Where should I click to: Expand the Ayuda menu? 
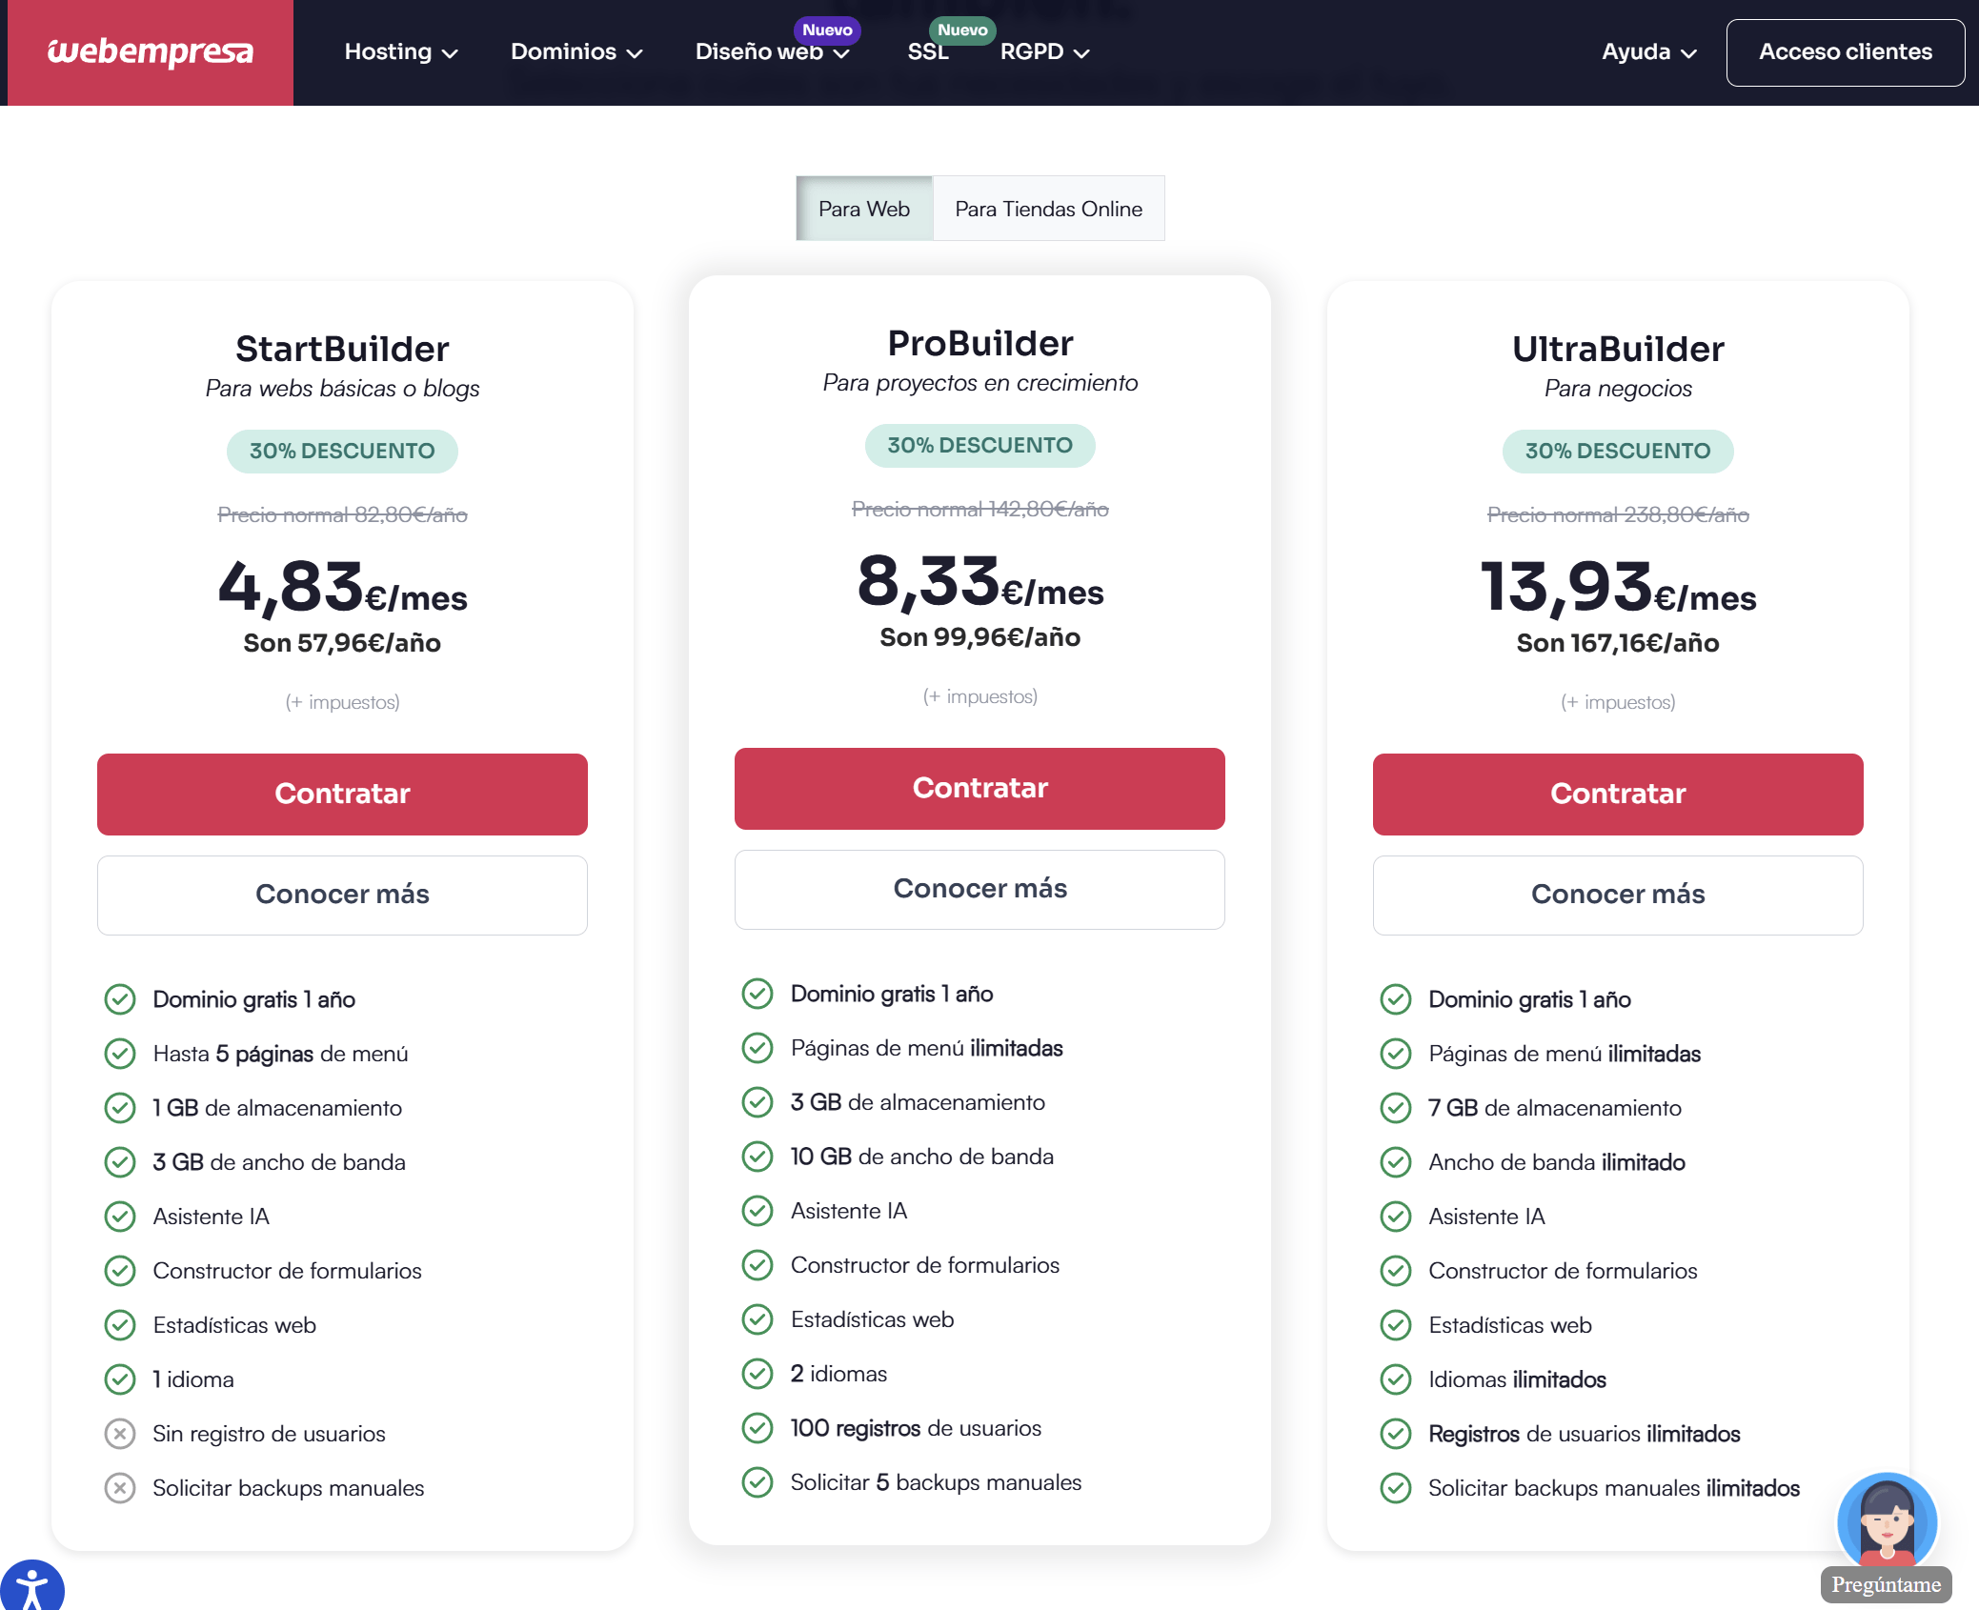point(1647,52)
